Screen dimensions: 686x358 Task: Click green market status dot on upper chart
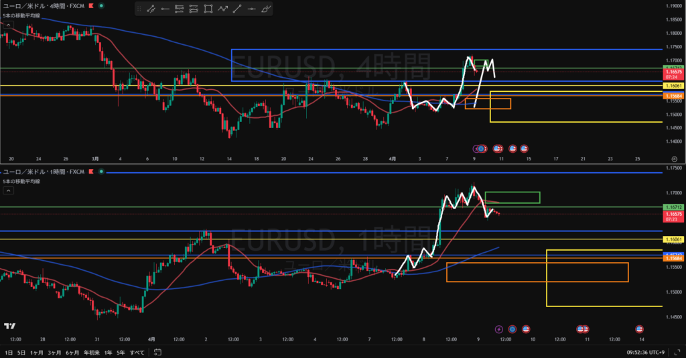(x=101, y=5)
